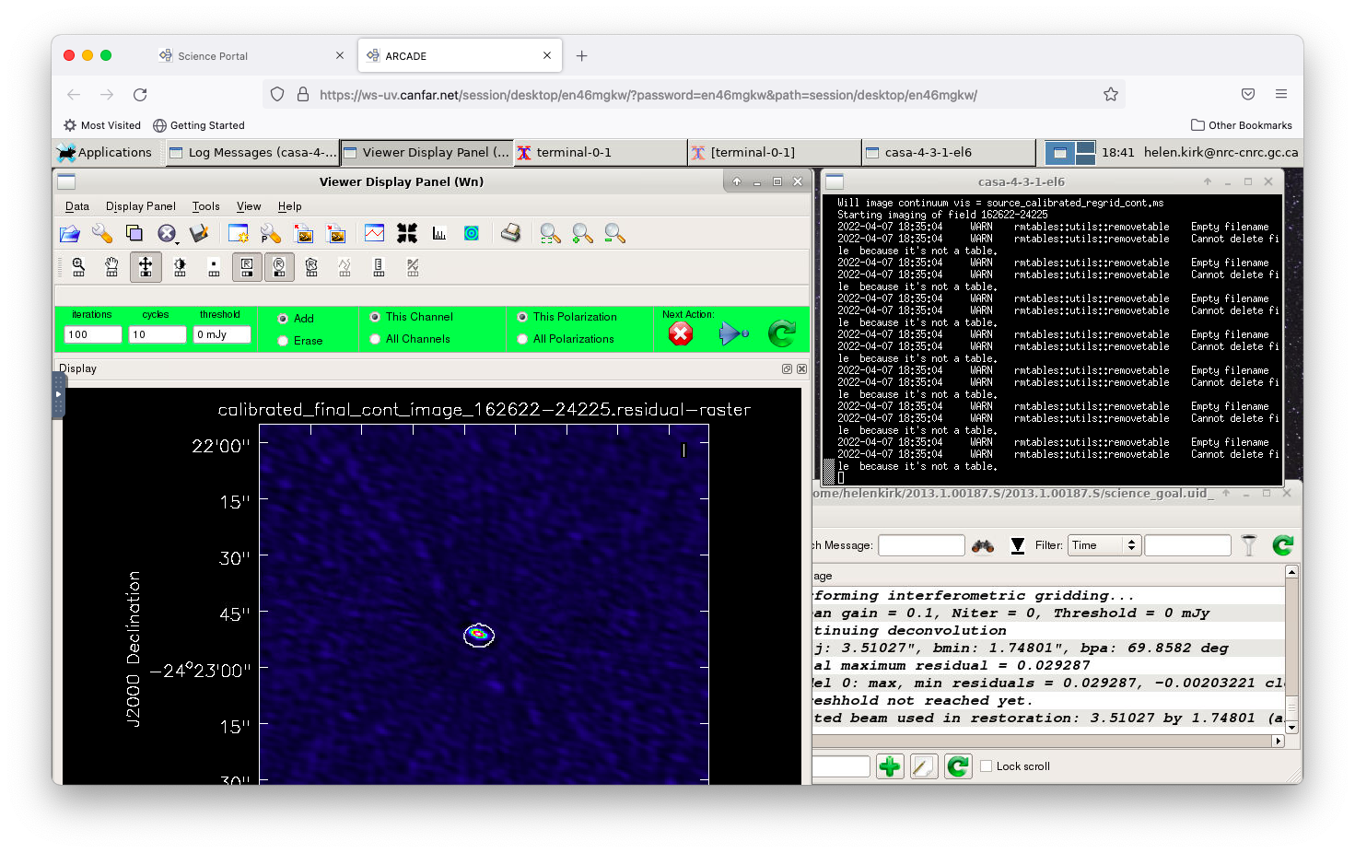The height and width of the screenshot is (853, 1355).
Task: Open data with the folder icon
Action: point(70,234)
